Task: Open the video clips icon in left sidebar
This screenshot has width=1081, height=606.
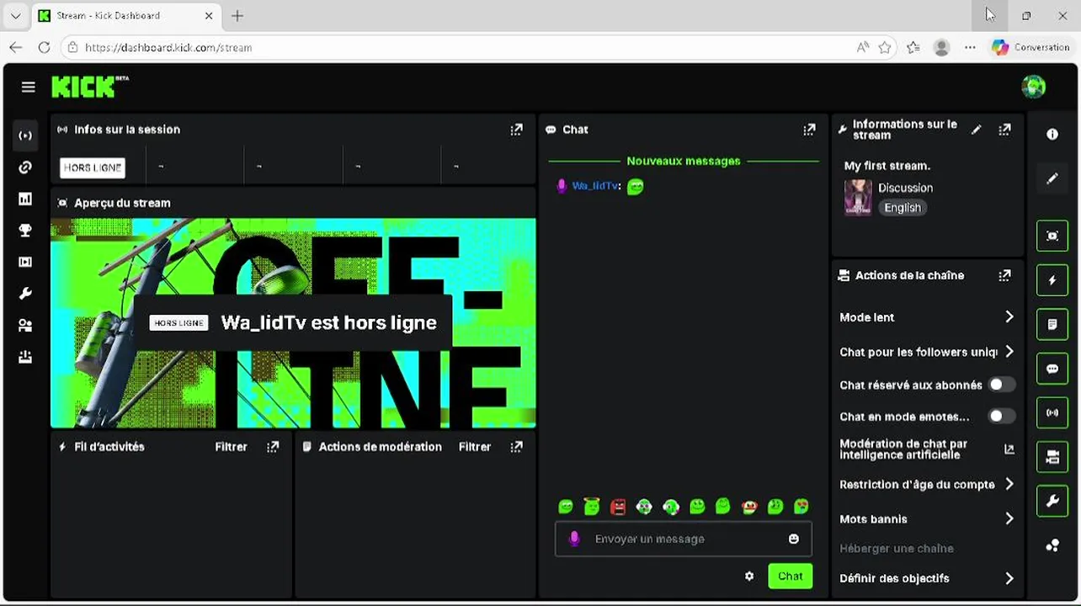Action: tap(25, 262)
